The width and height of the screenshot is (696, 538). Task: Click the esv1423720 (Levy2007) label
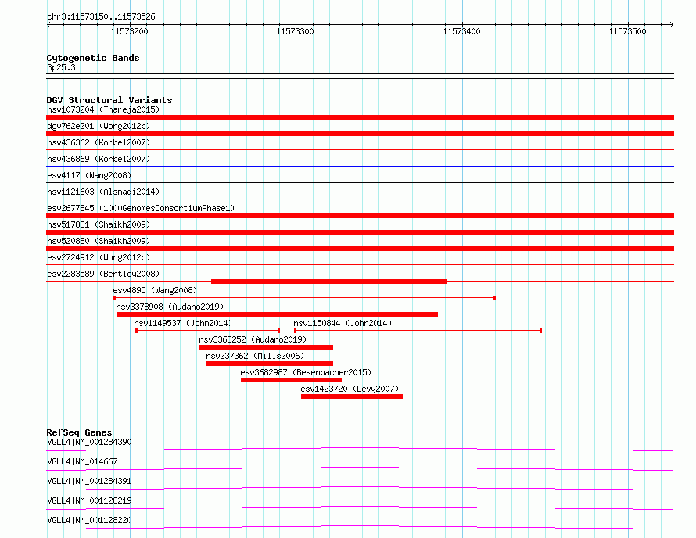350,389
